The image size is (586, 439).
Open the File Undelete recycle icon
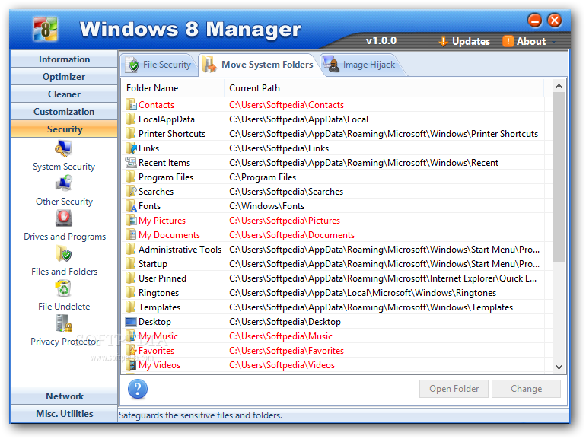[x=63, y=288]
